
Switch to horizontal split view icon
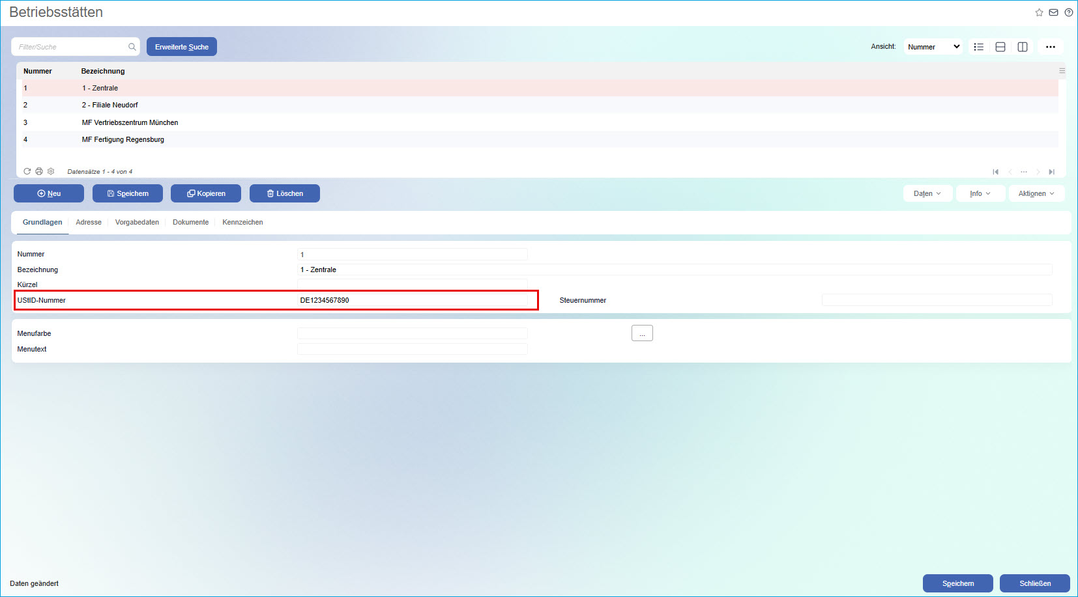point(1000,47)
